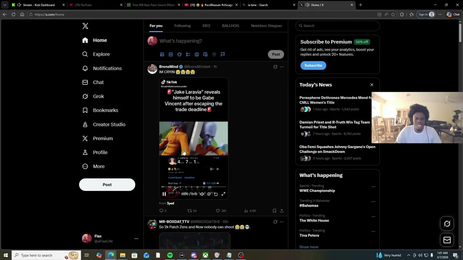Open Grok actions on BronsMind post
This screenshot has width=463, height=260.
tap(275, 67)
